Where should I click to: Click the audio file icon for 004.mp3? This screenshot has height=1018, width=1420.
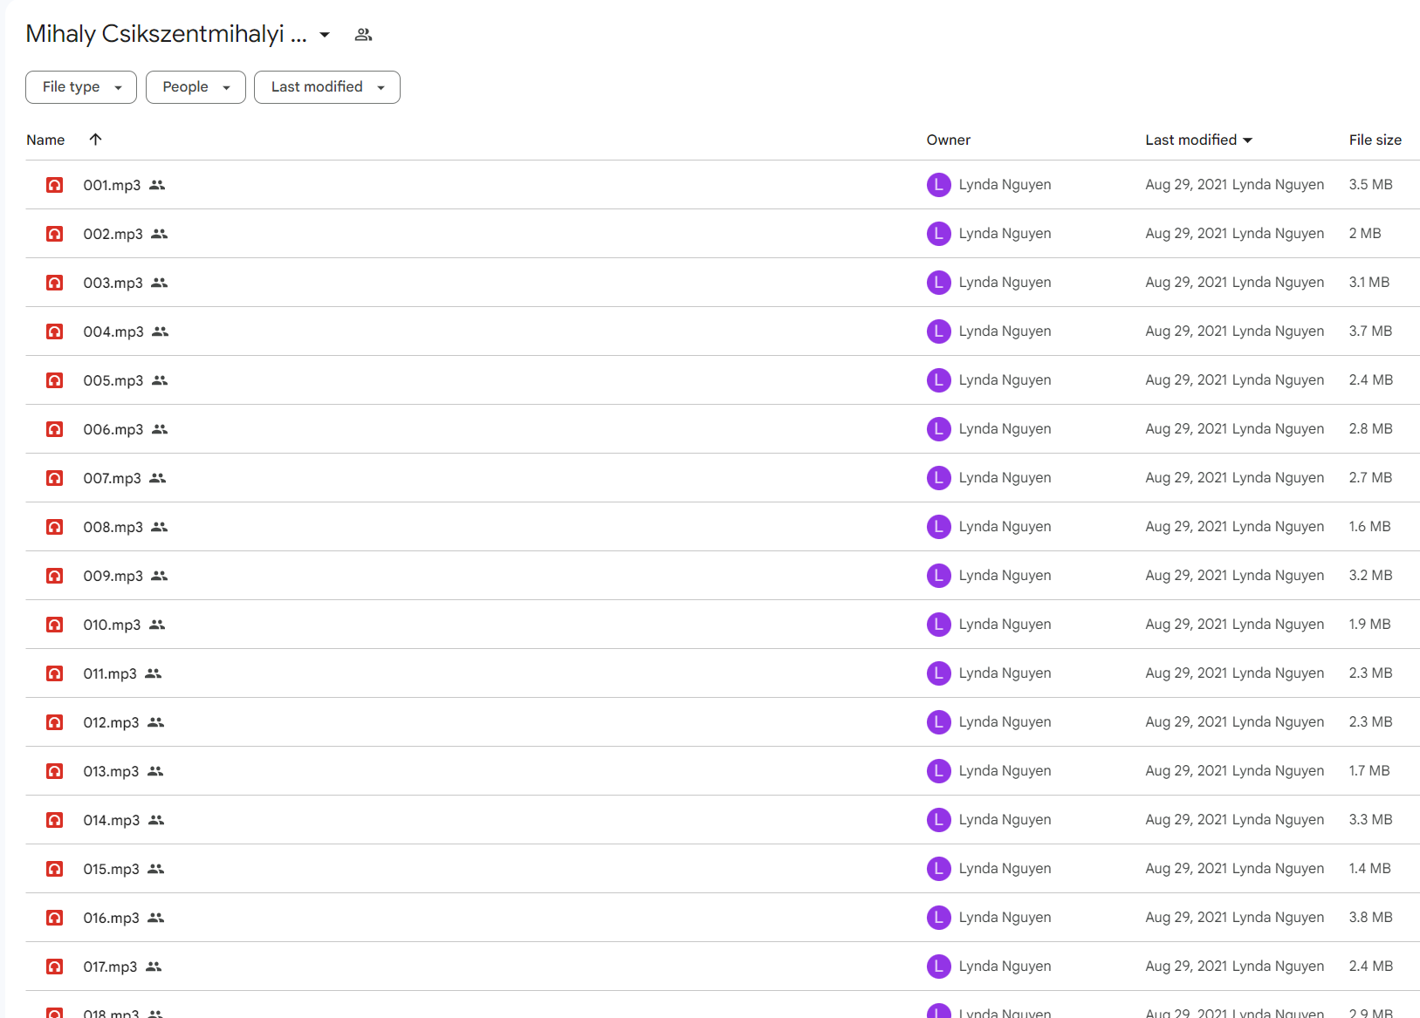(55, 331)
